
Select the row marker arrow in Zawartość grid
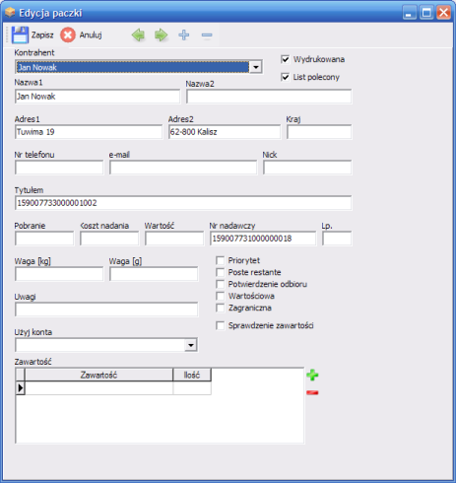tap(21, 388)
